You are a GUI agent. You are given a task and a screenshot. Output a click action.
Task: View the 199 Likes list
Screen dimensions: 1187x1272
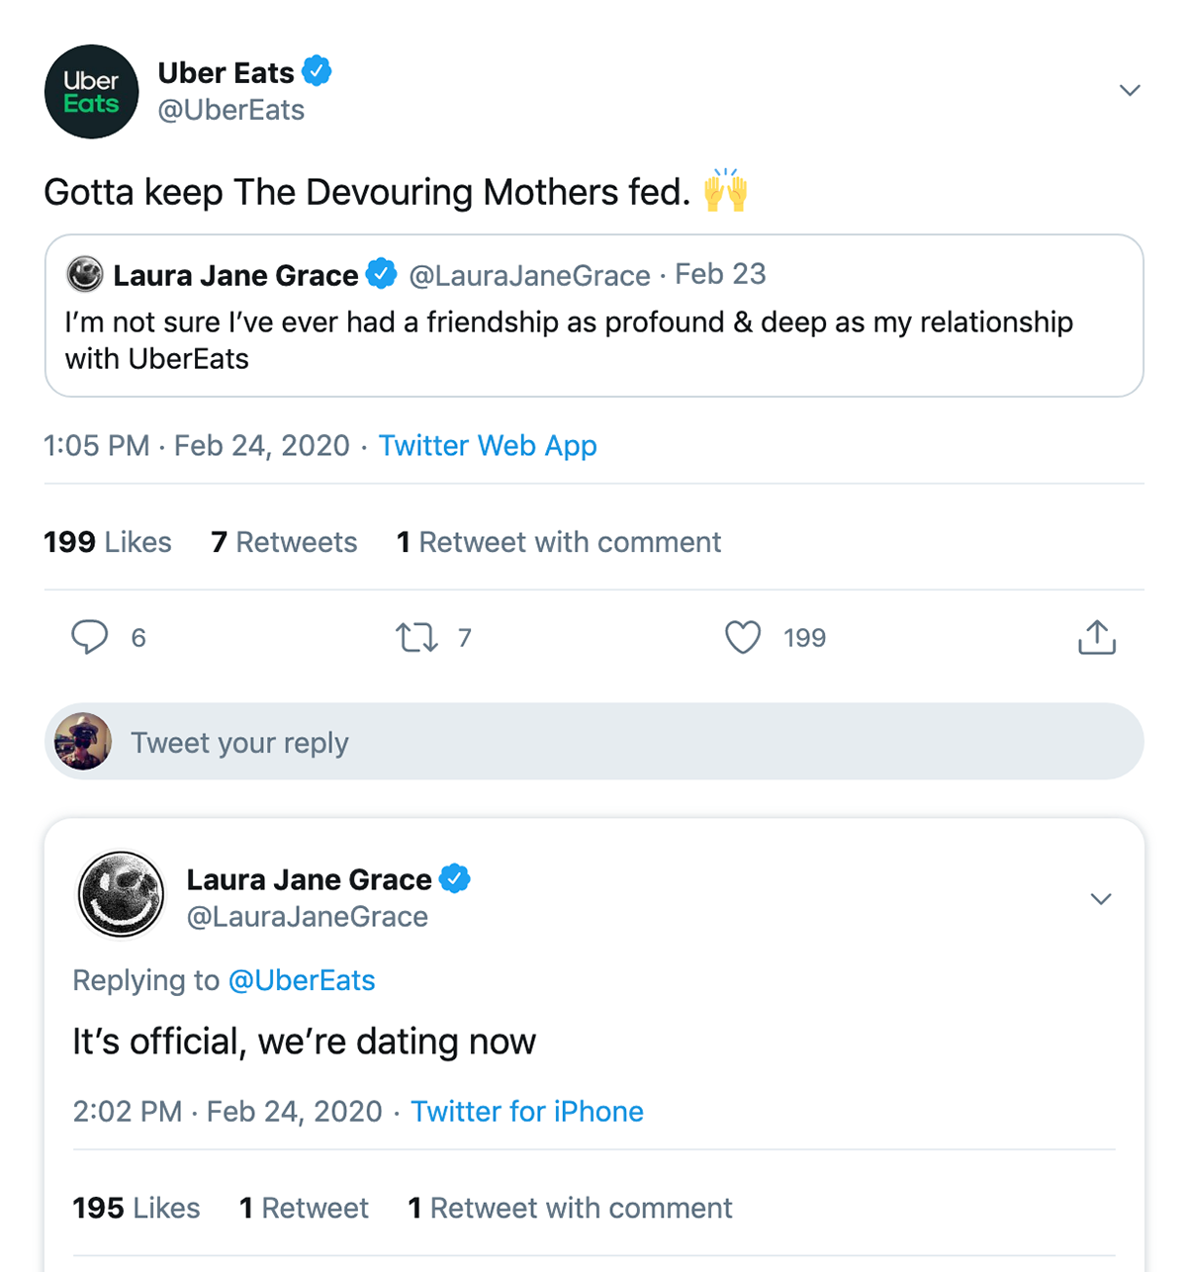(x=108, y=542)
